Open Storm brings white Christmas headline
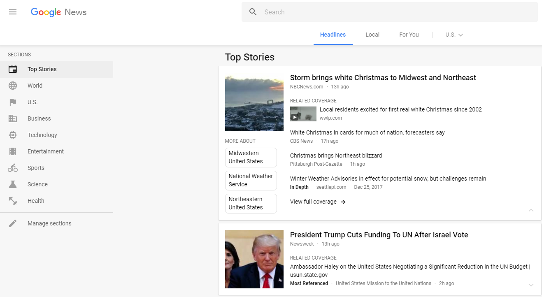 click(x=383, y=78)
